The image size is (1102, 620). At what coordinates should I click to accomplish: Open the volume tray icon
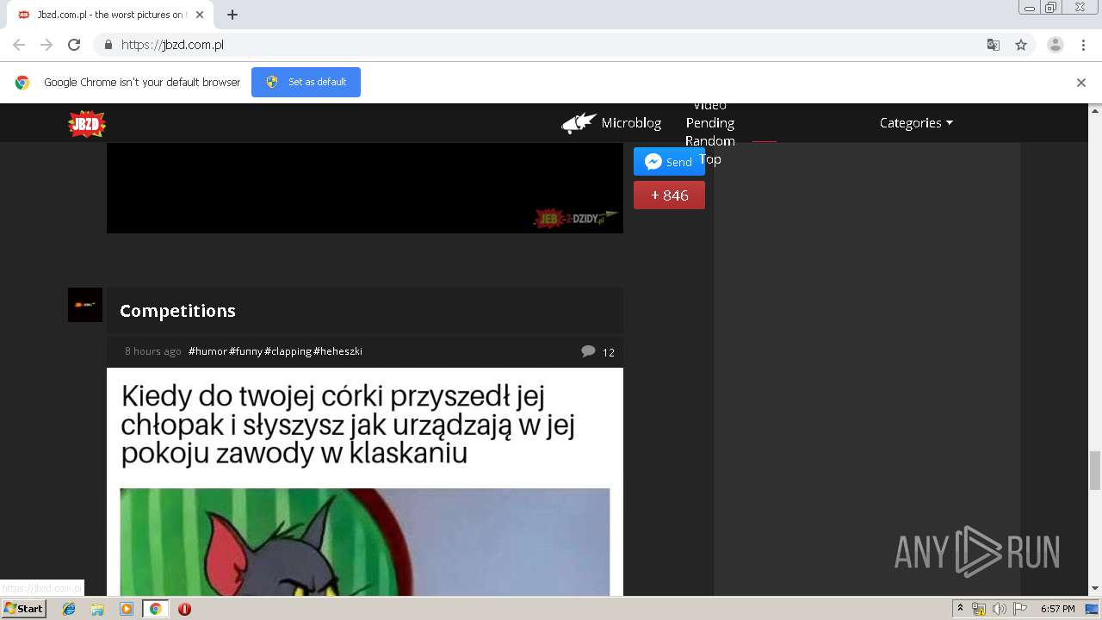999,609
